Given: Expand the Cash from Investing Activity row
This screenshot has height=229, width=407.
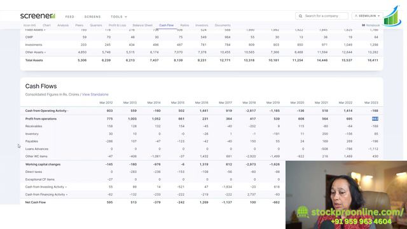Looking at the screenshot, I should click(46, 187).
